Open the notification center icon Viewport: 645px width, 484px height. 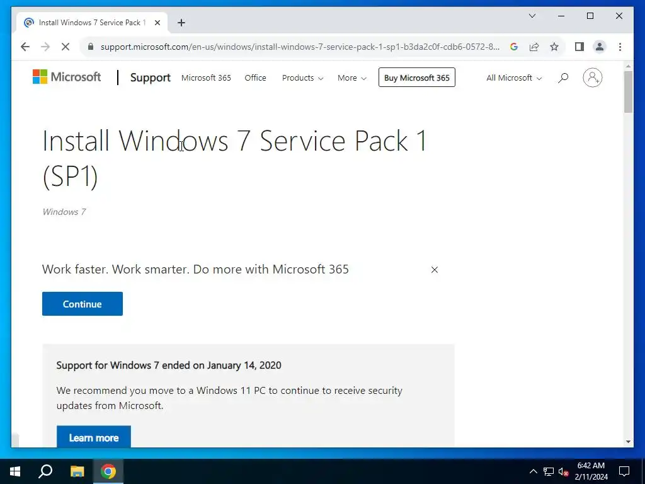(624, 471)
